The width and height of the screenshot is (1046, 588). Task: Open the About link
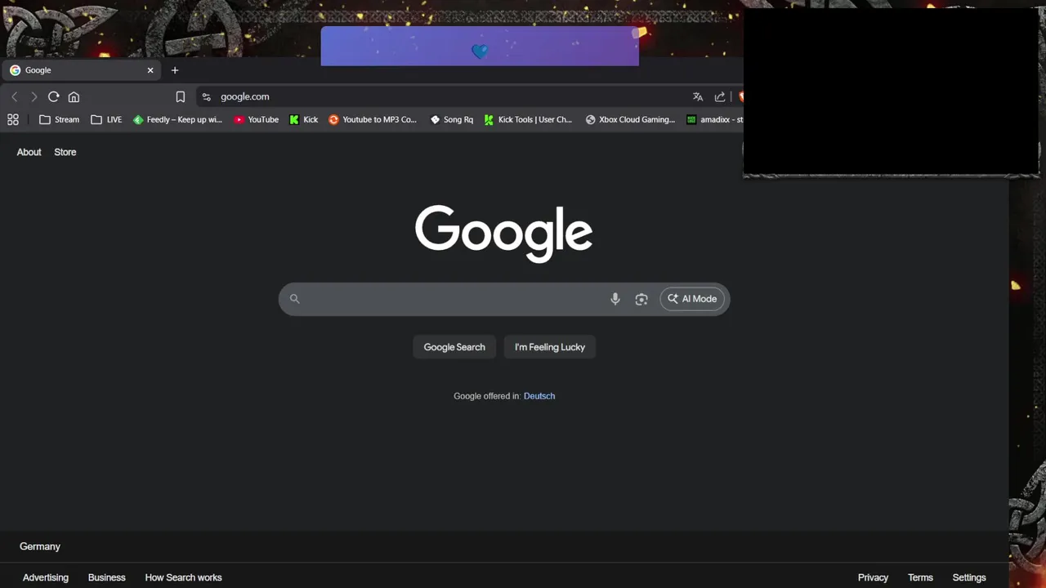point(29,152)
